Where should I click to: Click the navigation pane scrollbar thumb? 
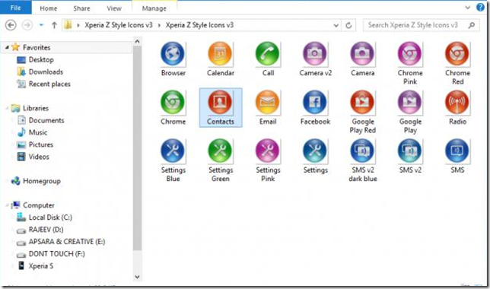(x=137, y=148)
